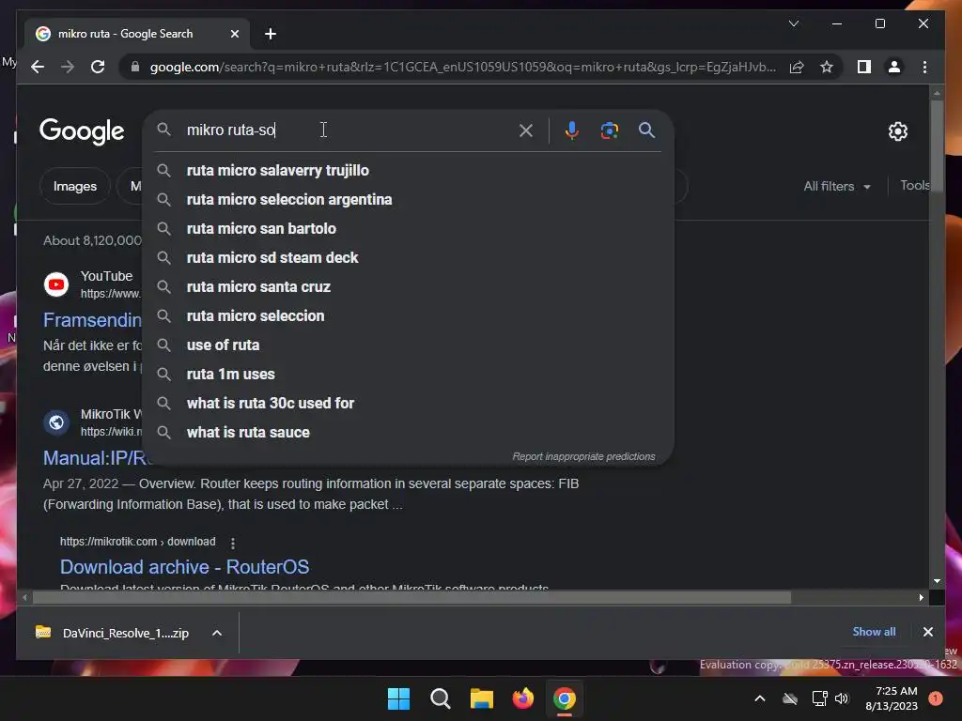Image resolution: width=962 pixels, height=721 pixels.
Task: Open Download archive - RouterOS result
Action: point(185,567)
